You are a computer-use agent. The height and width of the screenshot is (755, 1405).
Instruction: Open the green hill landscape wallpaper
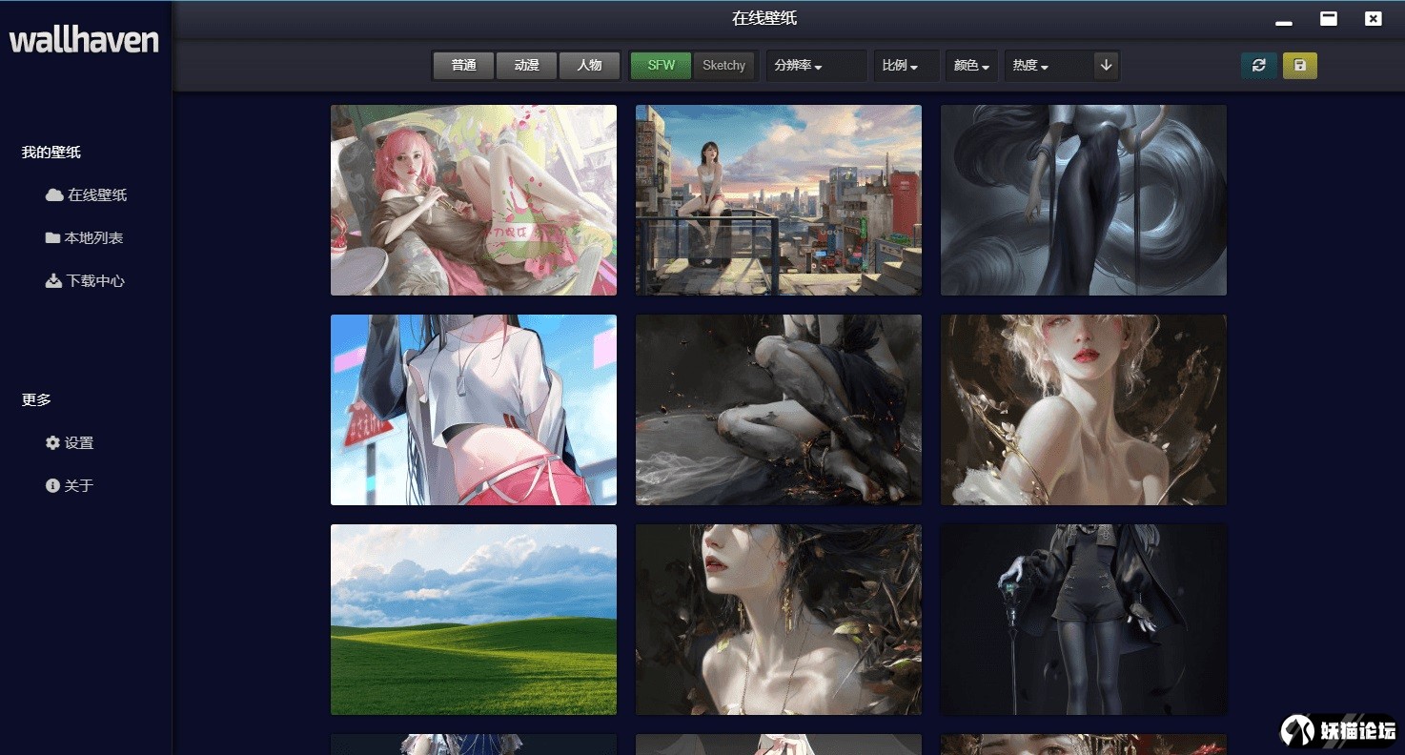[x=474, y=620]
